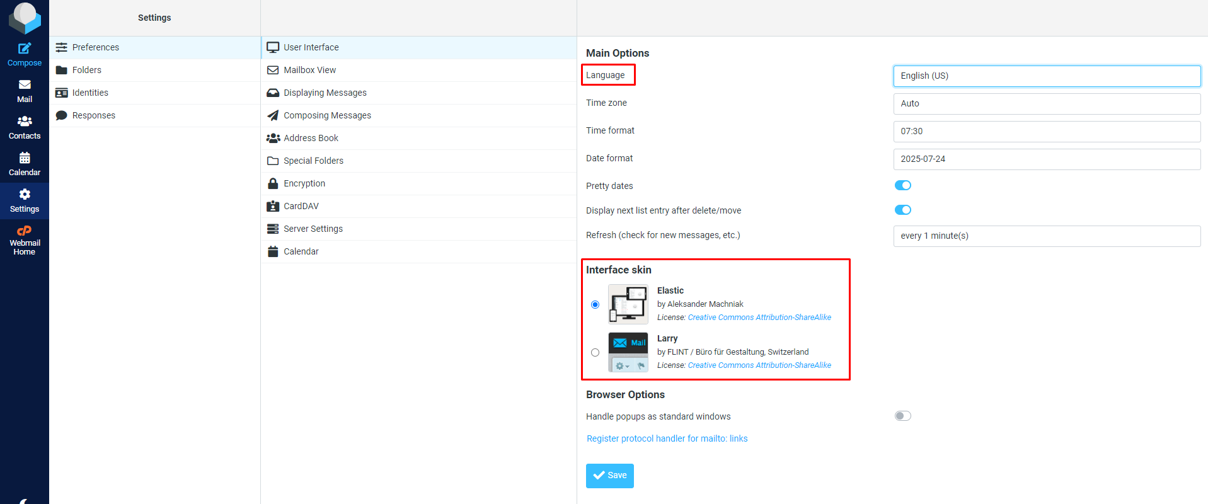Click the Roundcube logo at top left
This screenshot has width=1208, height=504.
(x=25, y=18)
